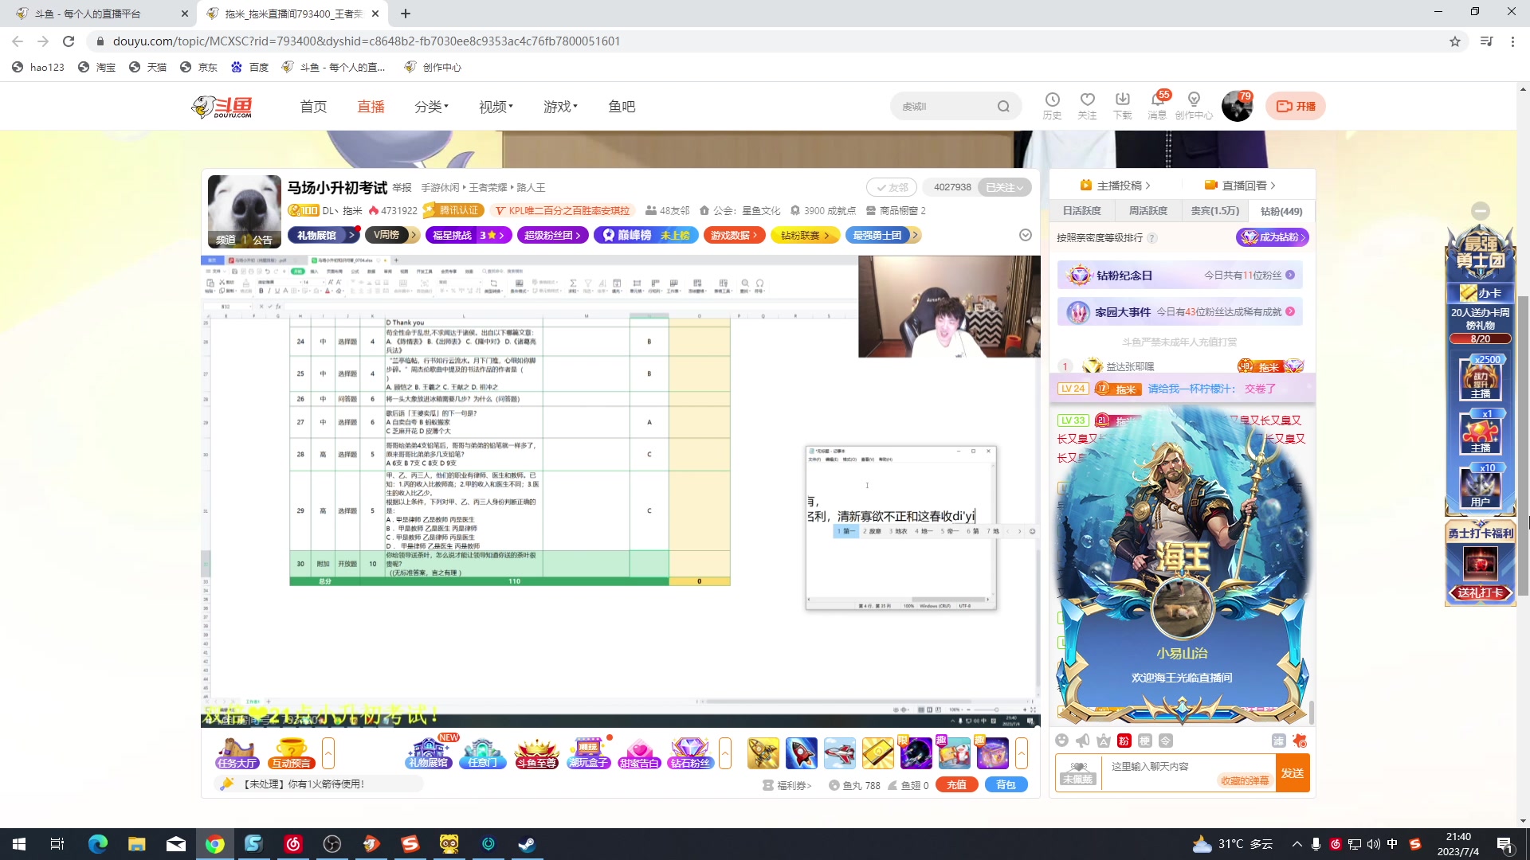This screenshot has width=1530, height=860.
Task: Open the 背包 backpack button
Action: [1006, 785]
